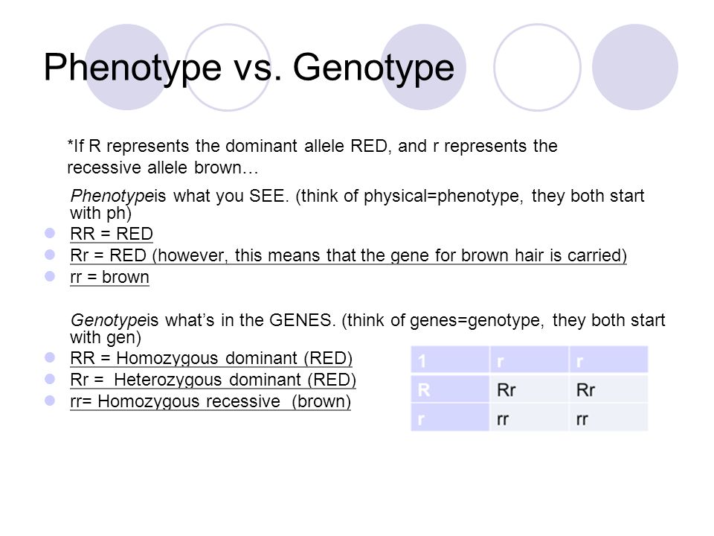Click 'rr= Homozygous recessive (brown)' line
Image resolution: width=714 pixels, height=536 pixels.
(x=210, y=401)
